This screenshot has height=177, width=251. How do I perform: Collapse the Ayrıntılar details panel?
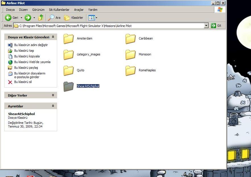coord(53,106)
